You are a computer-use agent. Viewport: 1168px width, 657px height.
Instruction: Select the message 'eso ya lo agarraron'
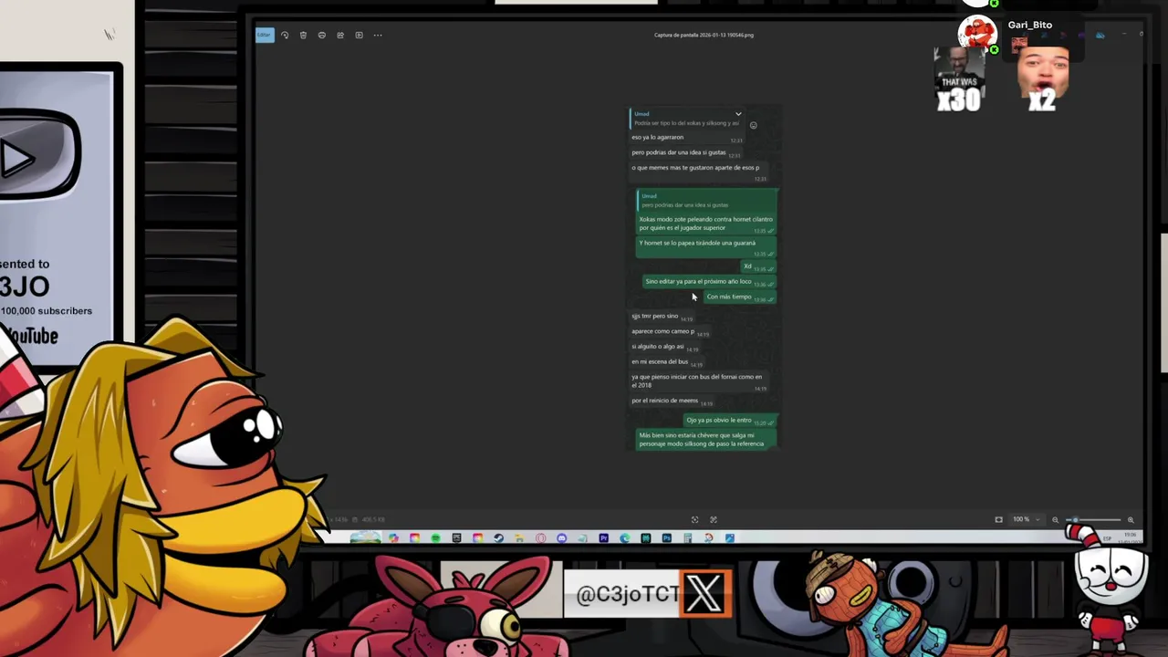[657, 137]
